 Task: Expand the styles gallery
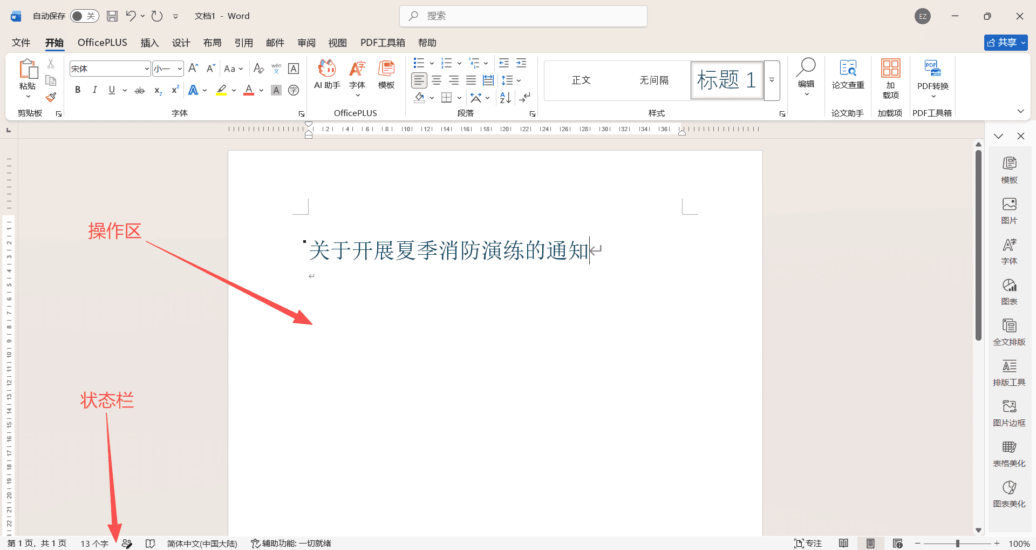(x=772, y=80)
